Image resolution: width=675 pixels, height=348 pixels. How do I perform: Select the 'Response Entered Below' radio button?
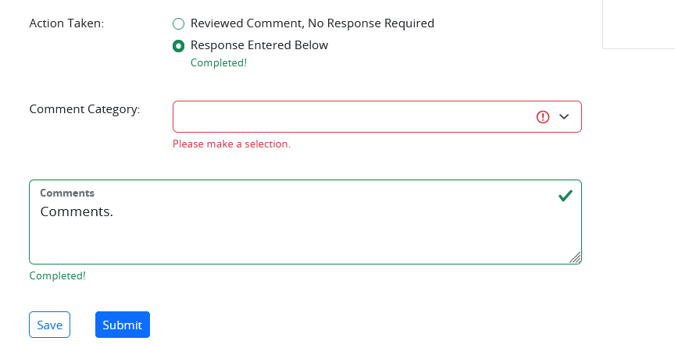pyautogui.click(x=178, y=45)
